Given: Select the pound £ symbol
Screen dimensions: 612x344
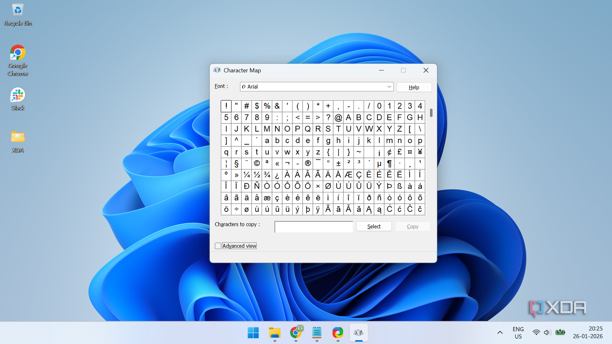Looking at the screenshot, I should click(x=399, y=152).
